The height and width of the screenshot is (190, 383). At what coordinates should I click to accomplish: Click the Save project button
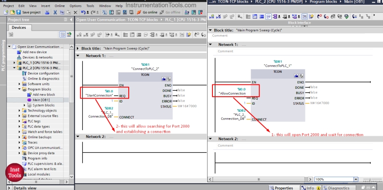[29, 12]
